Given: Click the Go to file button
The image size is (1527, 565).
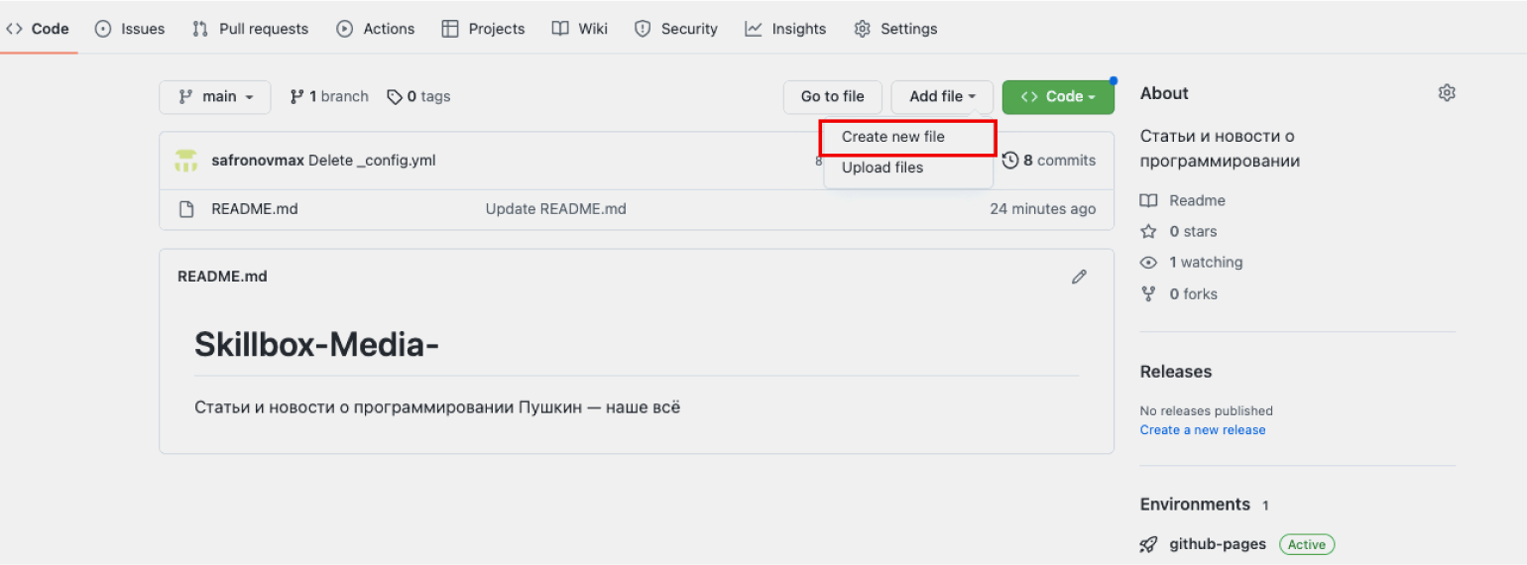Looking at the screenshot, I should 833,97.
